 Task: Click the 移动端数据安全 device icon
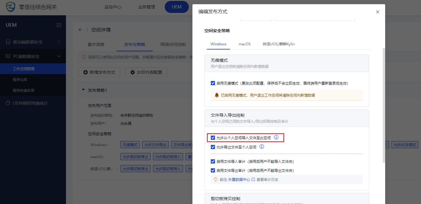coord(8,42)
